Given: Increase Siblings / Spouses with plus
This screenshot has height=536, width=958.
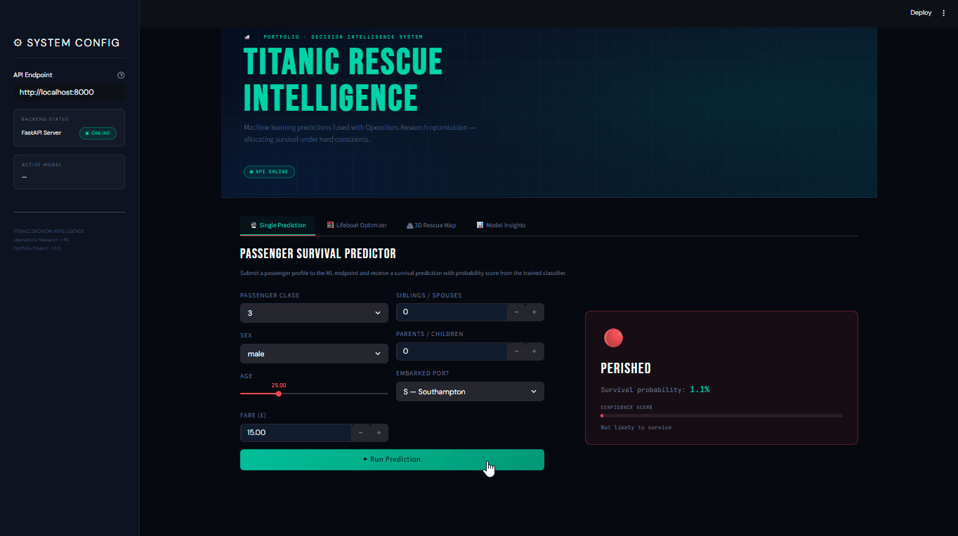Looking at the screenshot, I should coord(534,312).
